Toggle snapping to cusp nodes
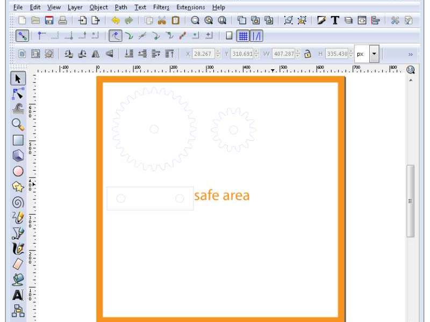The height and width of the screenshot is (322, 430). point(156,36)
